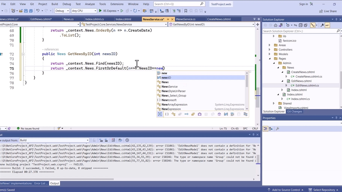Open the Debug configuration dropdown

pos(62,11)
